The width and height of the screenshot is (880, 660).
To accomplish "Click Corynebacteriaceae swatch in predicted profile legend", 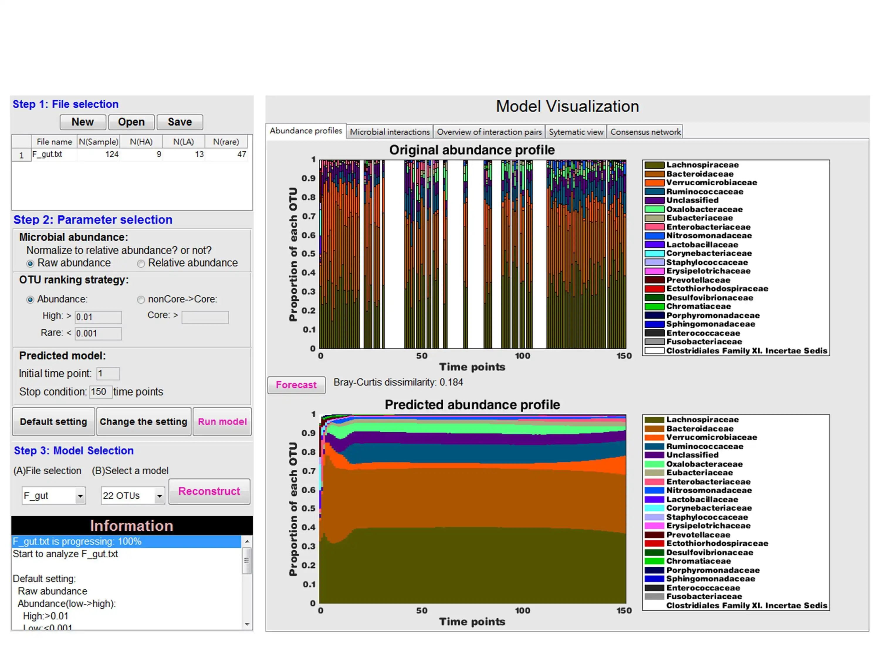I will [x=654, y=508].
